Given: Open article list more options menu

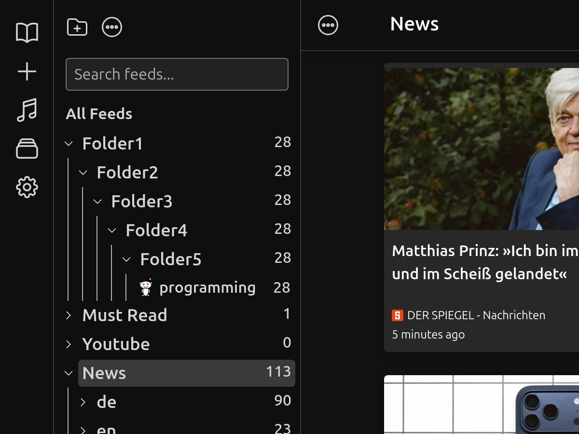Looking at the screenshot, I should [328, 25].
